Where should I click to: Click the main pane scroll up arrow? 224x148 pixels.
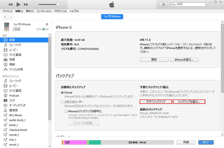point(223,22)
